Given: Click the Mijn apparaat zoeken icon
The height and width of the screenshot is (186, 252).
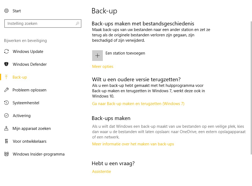Looking at the screenshot, I should [6, 129].
